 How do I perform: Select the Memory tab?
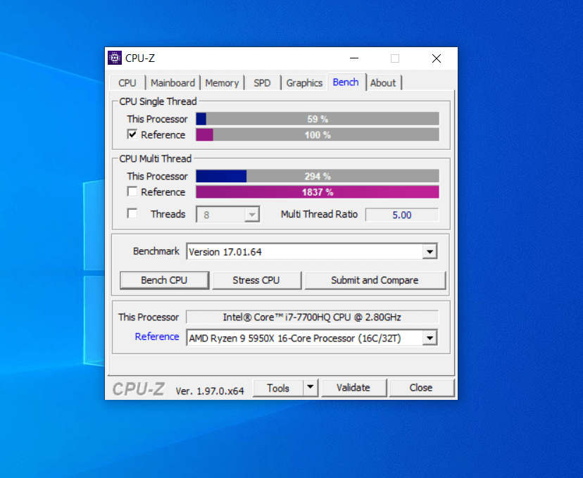pos(222,83)
